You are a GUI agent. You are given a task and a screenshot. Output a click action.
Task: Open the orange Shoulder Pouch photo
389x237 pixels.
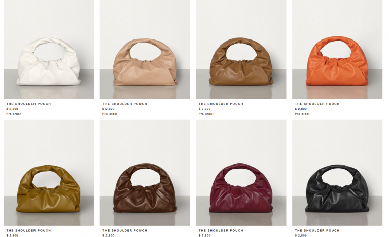[x=337, y=49]
